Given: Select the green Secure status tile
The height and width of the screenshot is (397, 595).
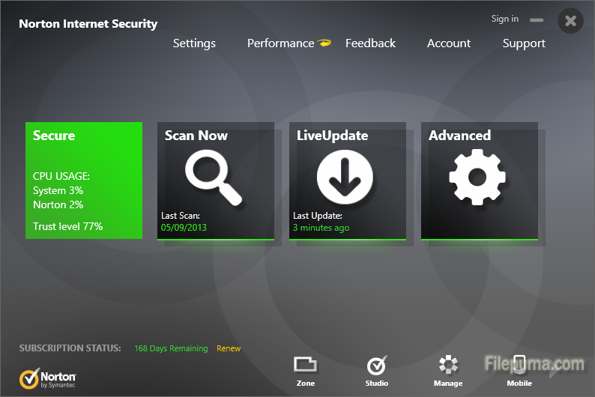Looking at the screenshot, I should click(x=84, y=181).
